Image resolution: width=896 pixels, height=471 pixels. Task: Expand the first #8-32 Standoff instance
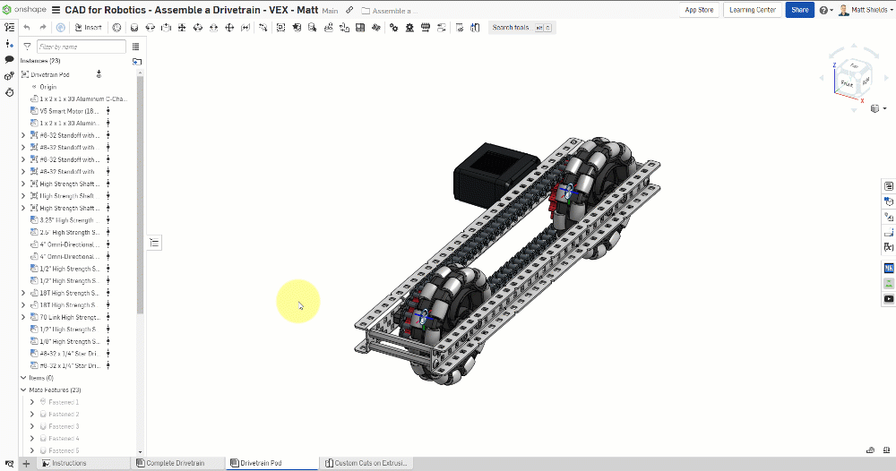(x=23, y=135)
